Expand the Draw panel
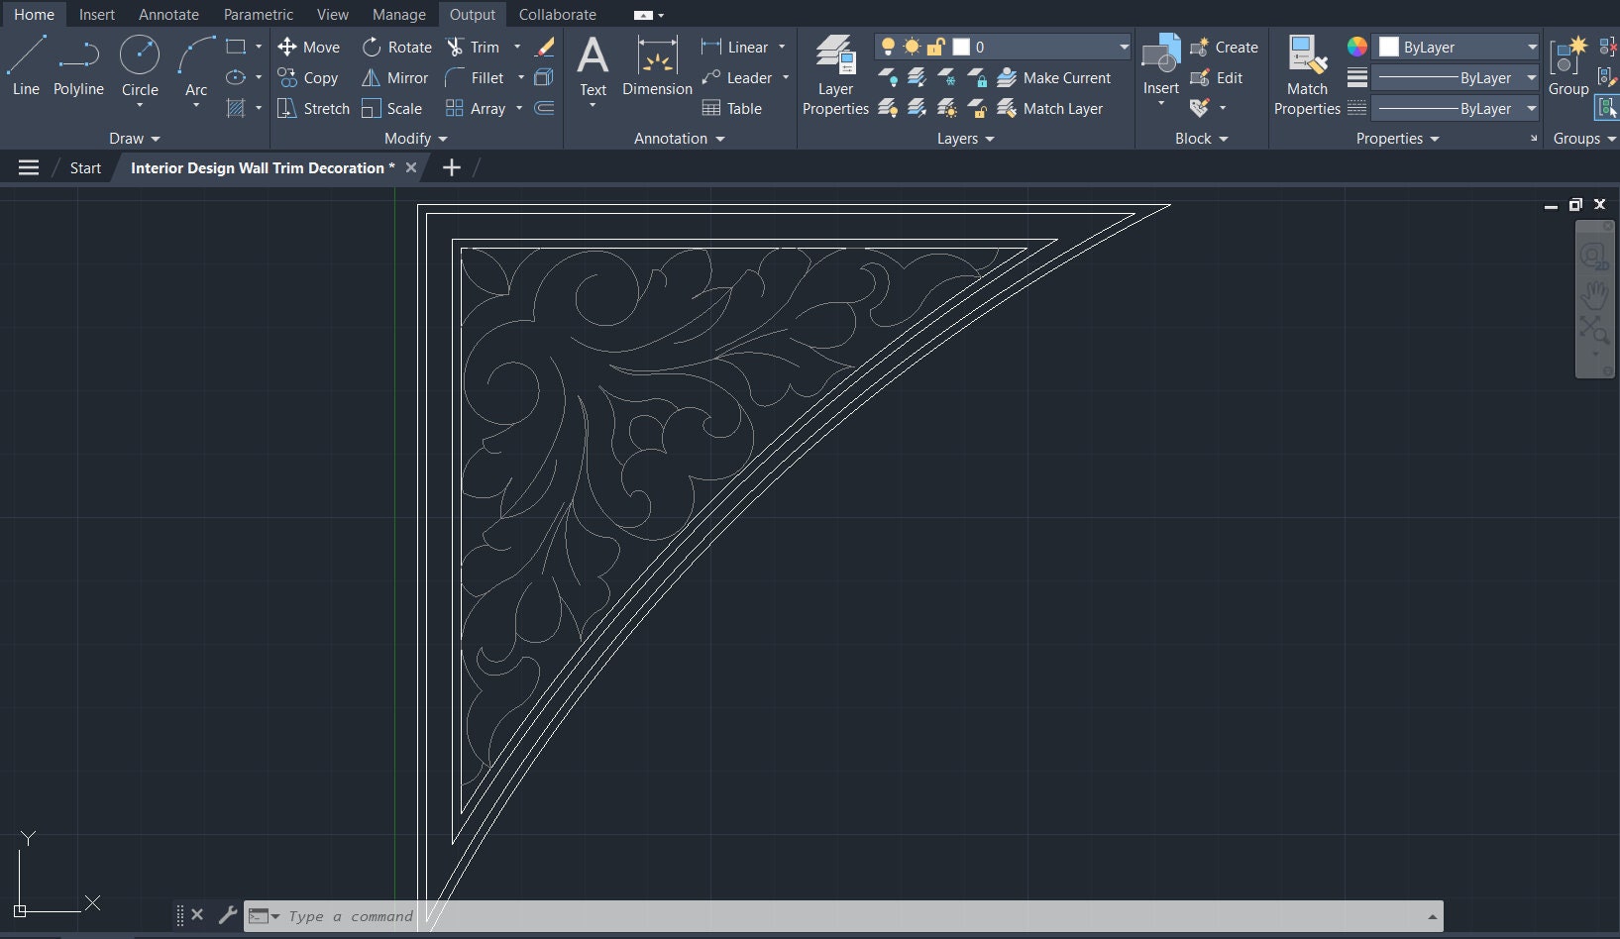Screen dimensions: 1620x939 (x=134, y=138)
